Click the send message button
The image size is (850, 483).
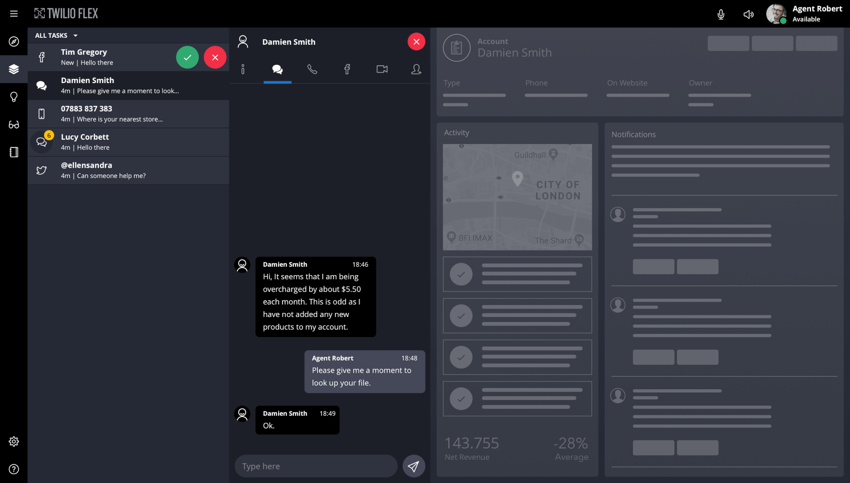(x=413, y=466)
